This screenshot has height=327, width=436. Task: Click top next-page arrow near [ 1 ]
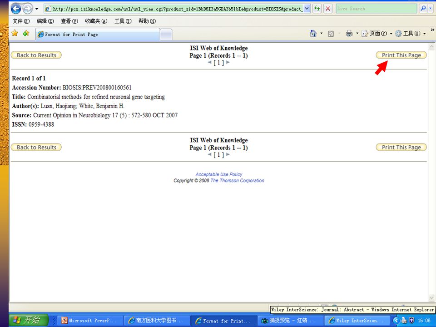[228, 62]
